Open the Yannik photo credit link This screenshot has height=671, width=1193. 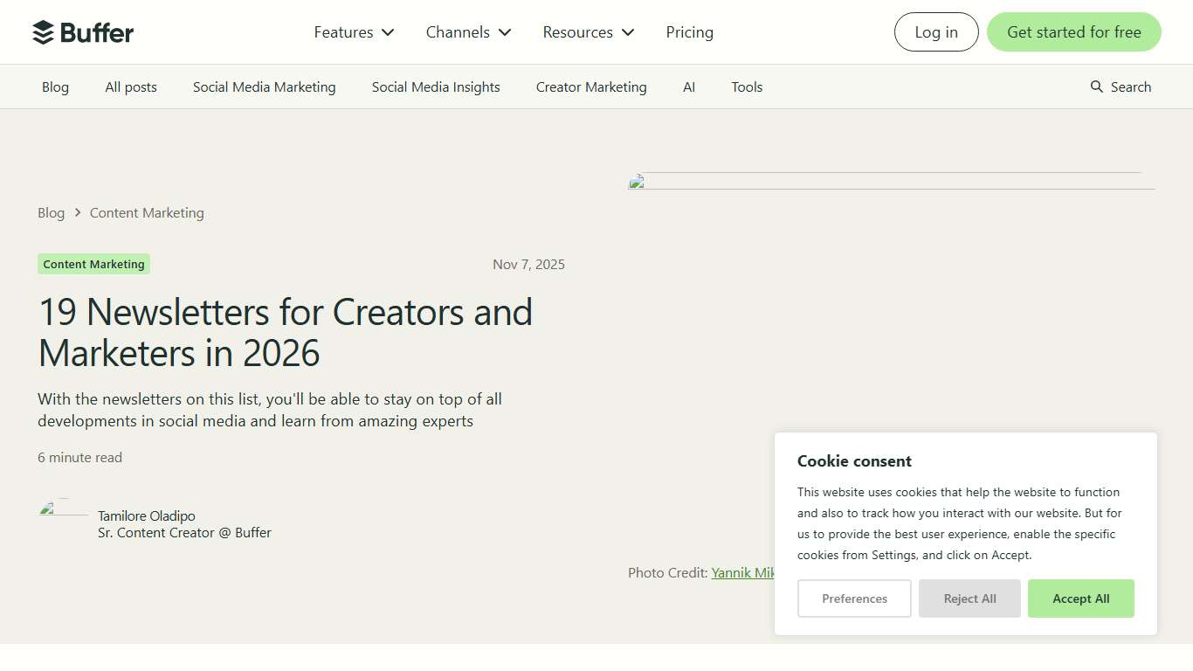pyautogui.click(x=743, y=572)
